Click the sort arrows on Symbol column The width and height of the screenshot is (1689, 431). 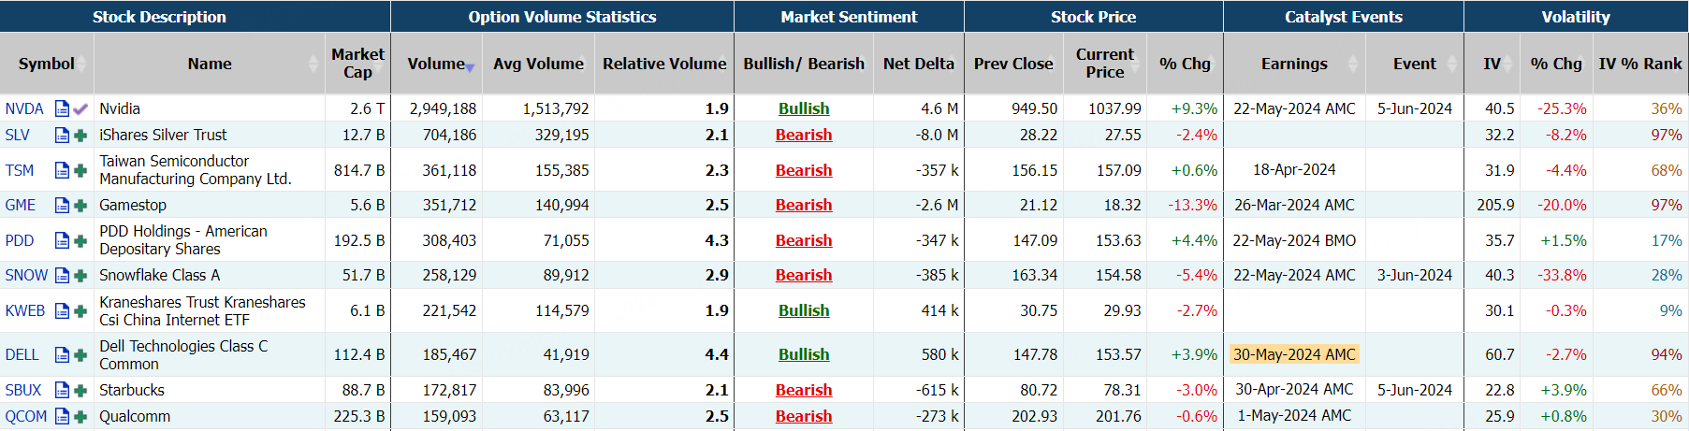pos(82,64)
